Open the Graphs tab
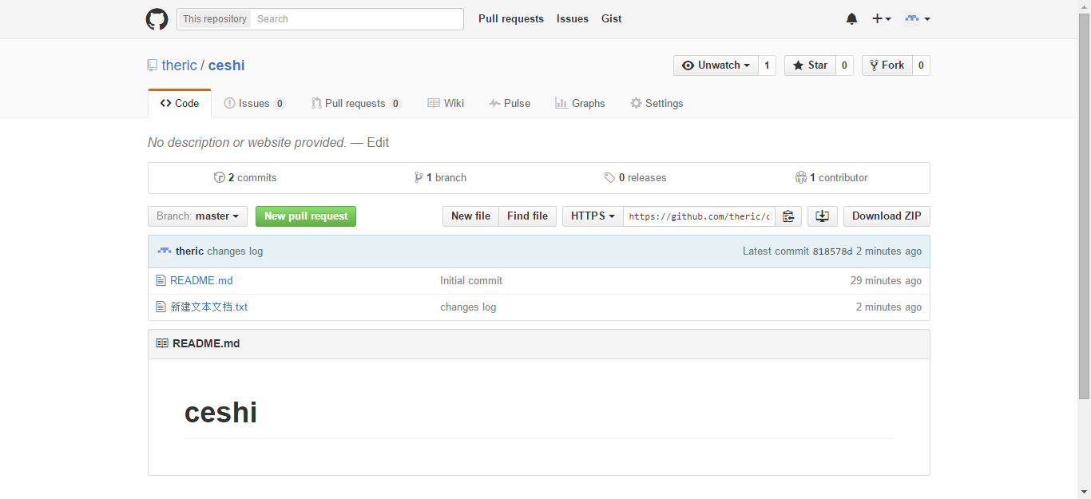The width and height of the screenshot is (1091, 499). tap(580, 103)
